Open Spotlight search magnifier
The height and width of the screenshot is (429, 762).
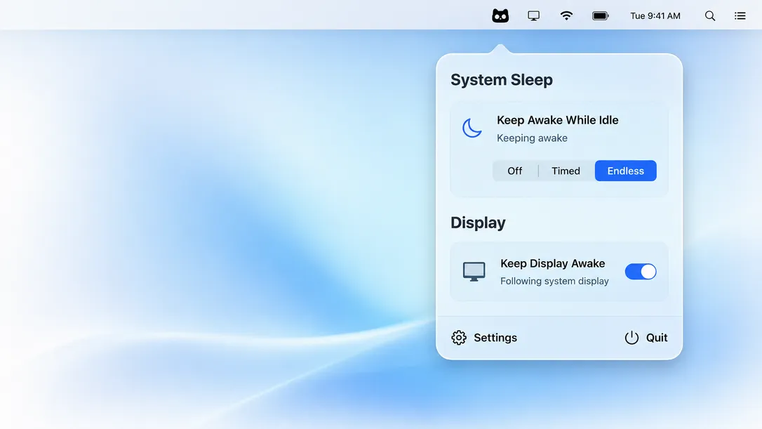click(x=710, y=15)
